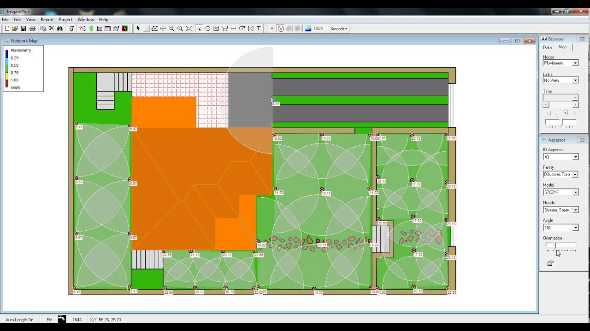Select the vertex edit polygon tool
The width and height of the screenshot is (590, 331).
(x=154, y=29)
